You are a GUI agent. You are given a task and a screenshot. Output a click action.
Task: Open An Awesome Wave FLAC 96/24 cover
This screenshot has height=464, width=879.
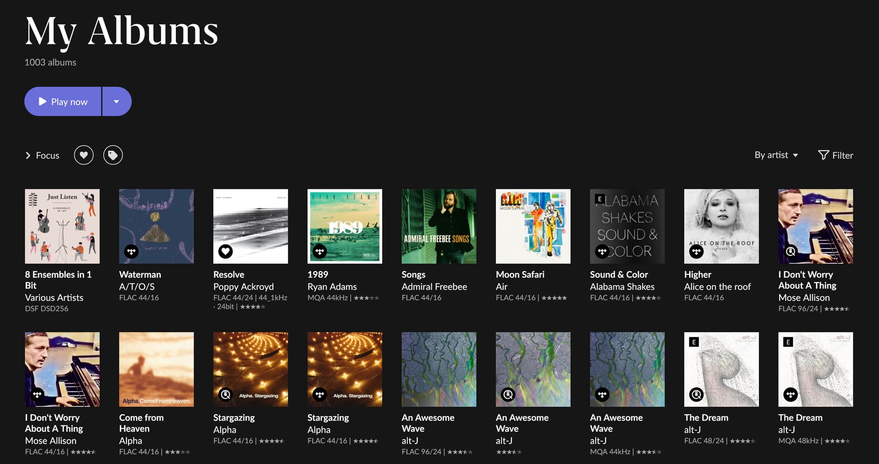(x=439, y=369)
